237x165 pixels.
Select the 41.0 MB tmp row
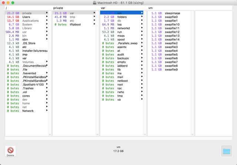coord(74,17)
